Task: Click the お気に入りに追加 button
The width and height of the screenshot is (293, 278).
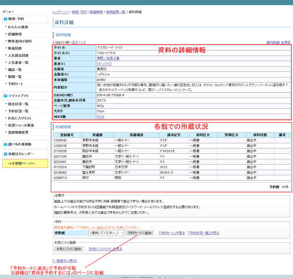Action: point(69,249)
